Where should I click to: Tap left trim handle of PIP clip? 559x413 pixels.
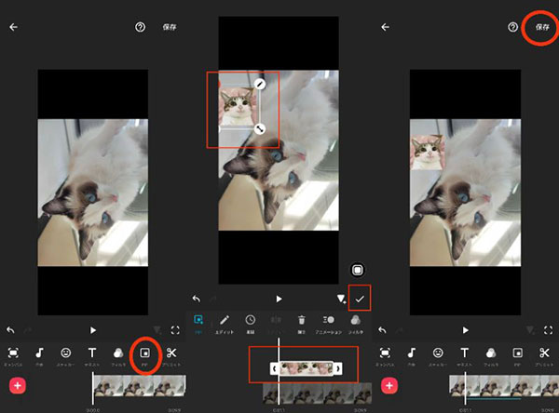[x=274, y=368]
